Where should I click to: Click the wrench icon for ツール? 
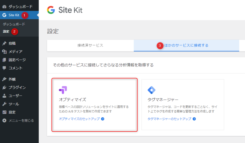(4, 104)
